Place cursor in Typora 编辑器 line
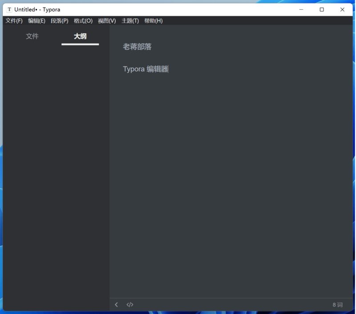The width and height of the screenshot is (356, 314). [146, 69]
